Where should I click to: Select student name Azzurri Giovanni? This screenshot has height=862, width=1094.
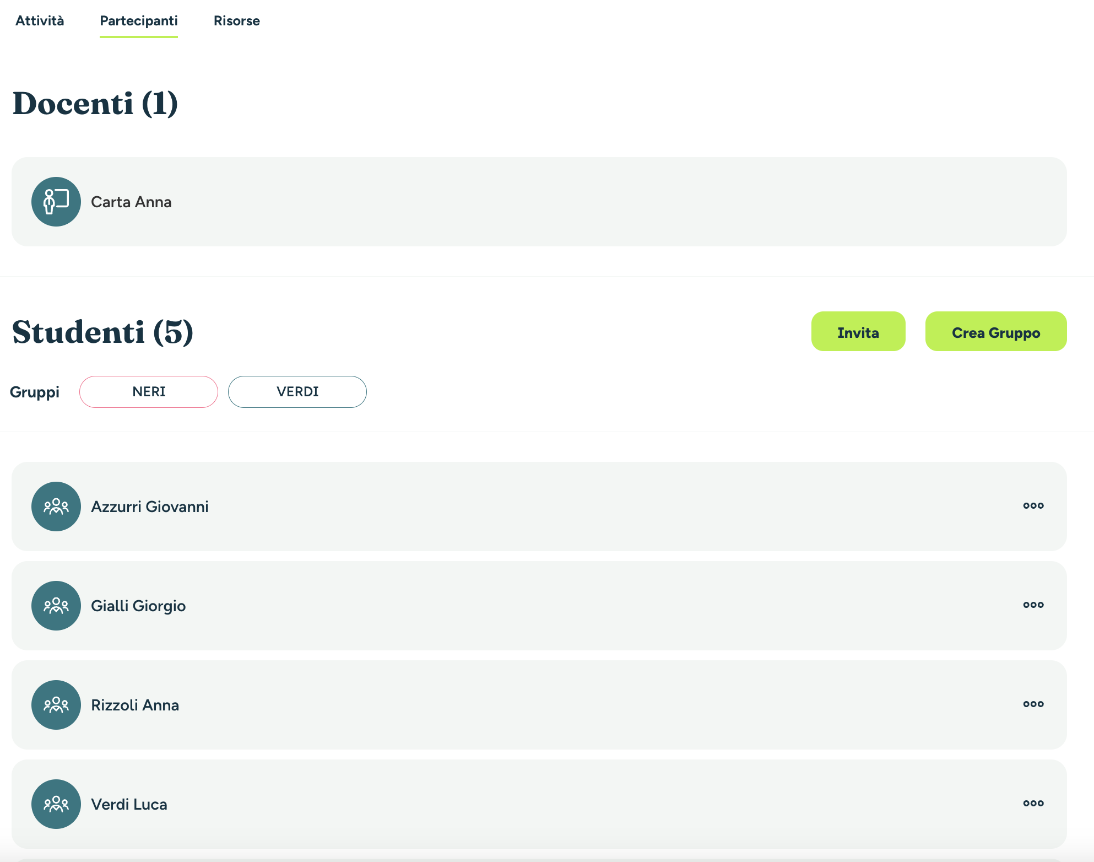[150, 507]
